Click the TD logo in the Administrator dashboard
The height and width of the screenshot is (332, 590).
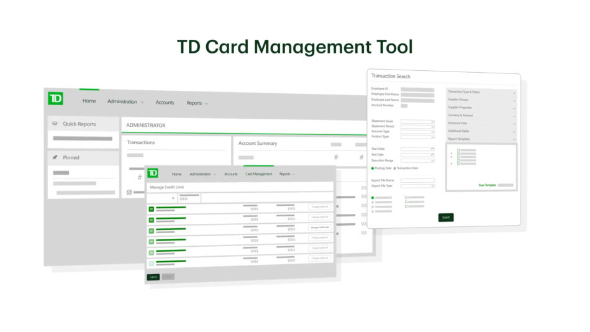[x=55, y=99]
